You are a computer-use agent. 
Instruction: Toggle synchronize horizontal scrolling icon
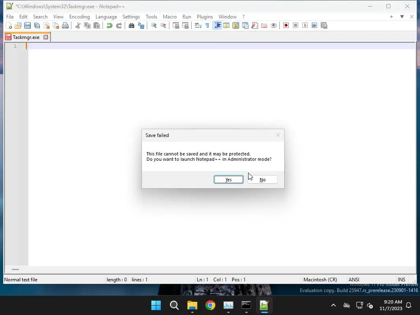tap(185, 25)
